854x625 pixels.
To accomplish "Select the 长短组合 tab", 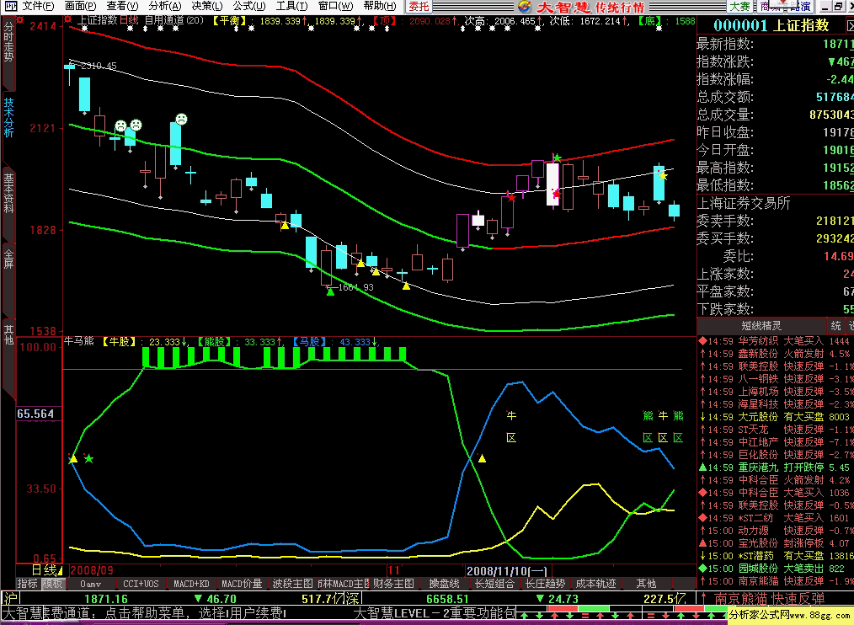I will pos(494,584).
